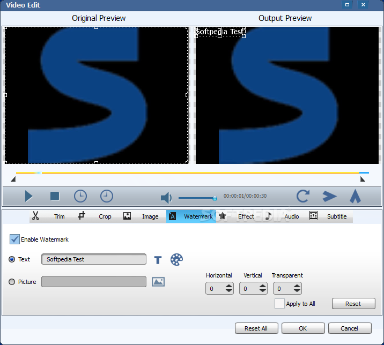384x345 pixels.
Task: Click the horizontal flip arrow icon
Action: point(329,196)
